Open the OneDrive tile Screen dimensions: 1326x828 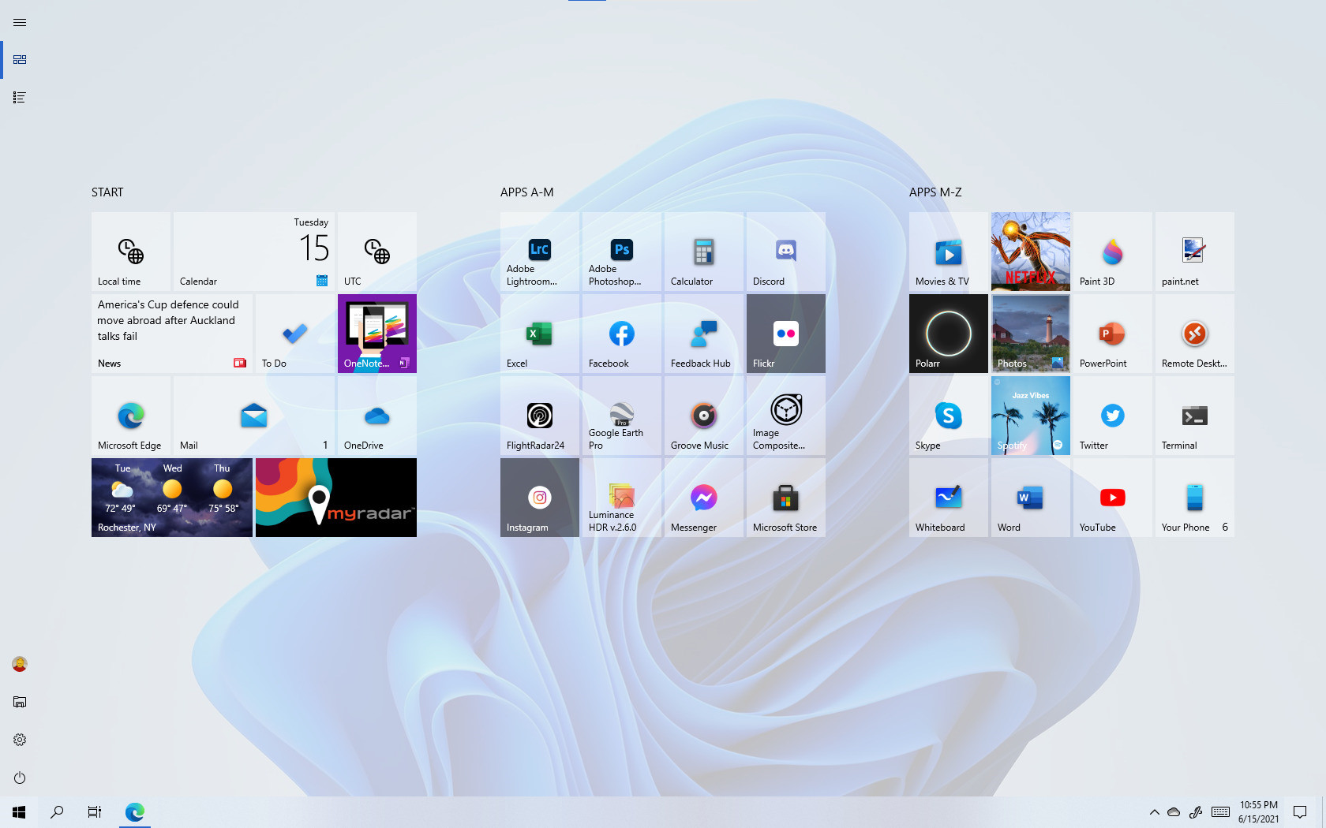[x=377, y=416]
